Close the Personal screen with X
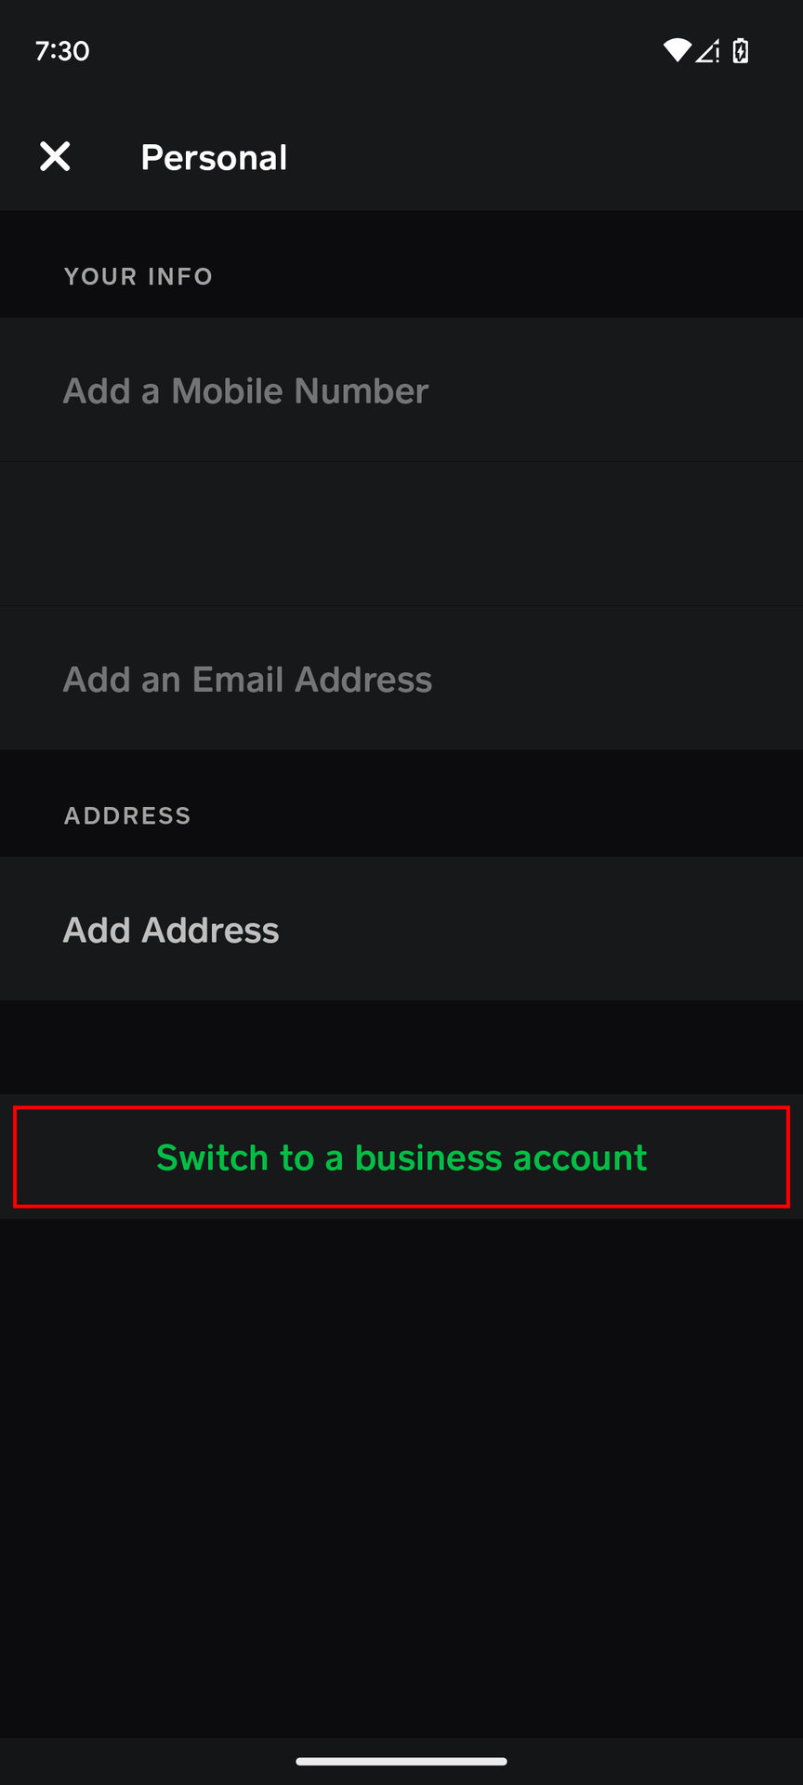Viewport: 803px width, 1785px height. click(x=55, y=156)
